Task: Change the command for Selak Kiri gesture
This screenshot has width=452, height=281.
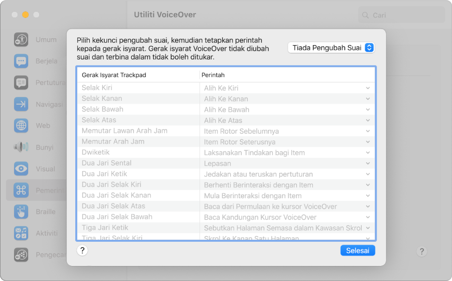Action: pos(368,88)
